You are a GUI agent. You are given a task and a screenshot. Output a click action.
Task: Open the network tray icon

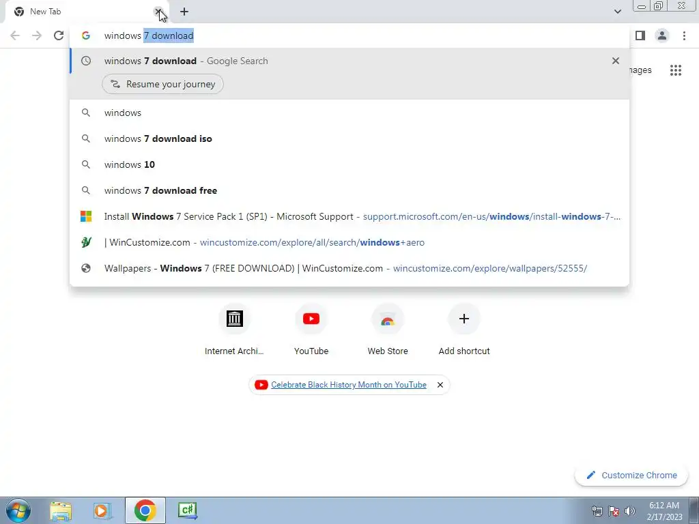coord(597,511)
